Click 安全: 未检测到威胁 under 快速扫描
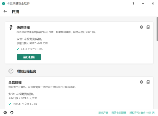Image resolution: width=158 pixels, height=116 pixels. (30, 39)
